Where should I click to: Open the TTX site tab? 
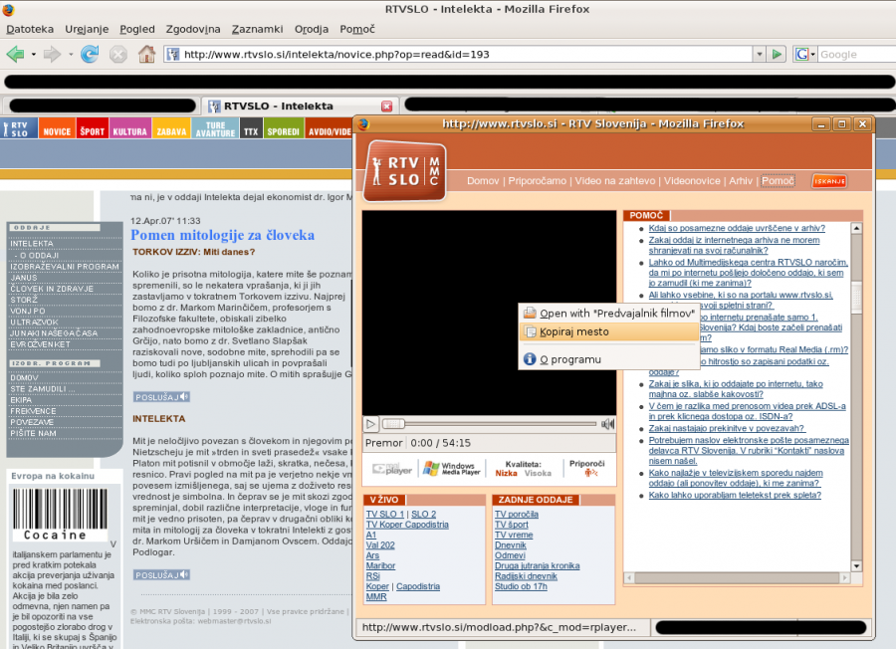(x=251, y=129)
